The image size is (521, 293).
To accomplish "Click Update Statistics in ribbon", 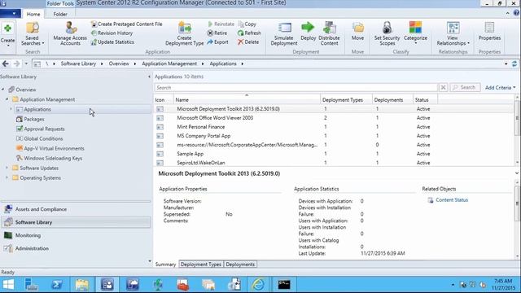I will pyautogui.click(x=112, y=42).
